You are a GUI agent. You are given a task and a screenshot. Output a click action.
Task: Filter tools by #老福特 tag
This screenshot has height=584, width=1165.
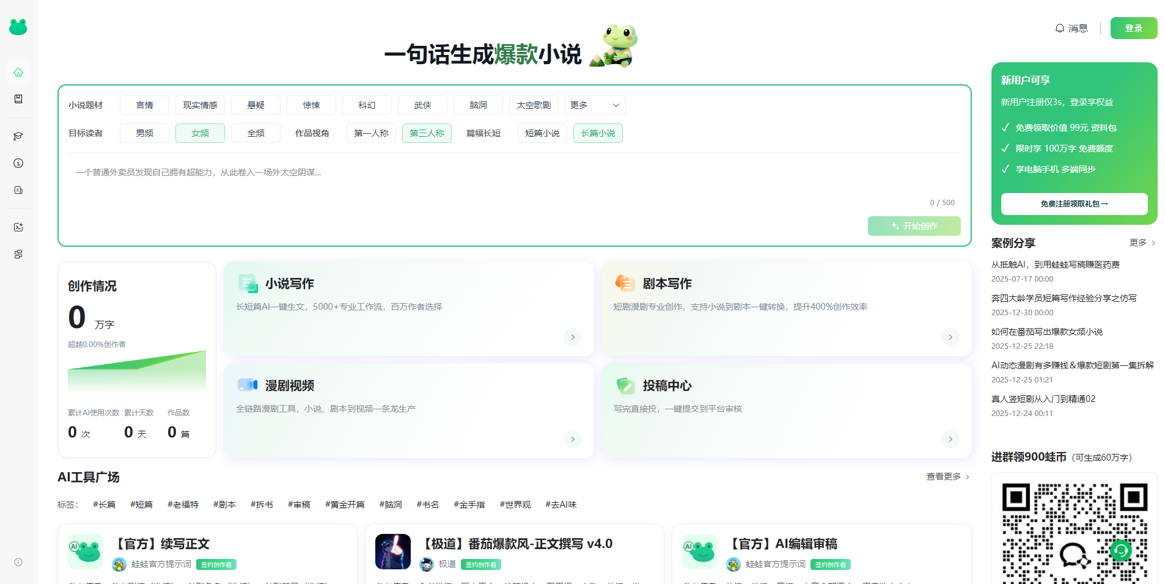pos(183,505)
